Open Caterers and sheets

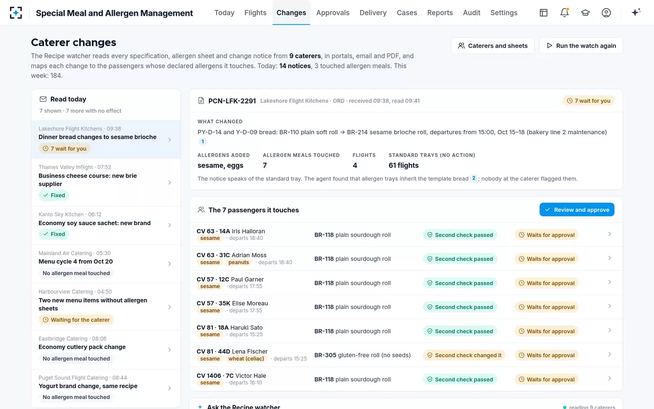[x=493, y=45]
